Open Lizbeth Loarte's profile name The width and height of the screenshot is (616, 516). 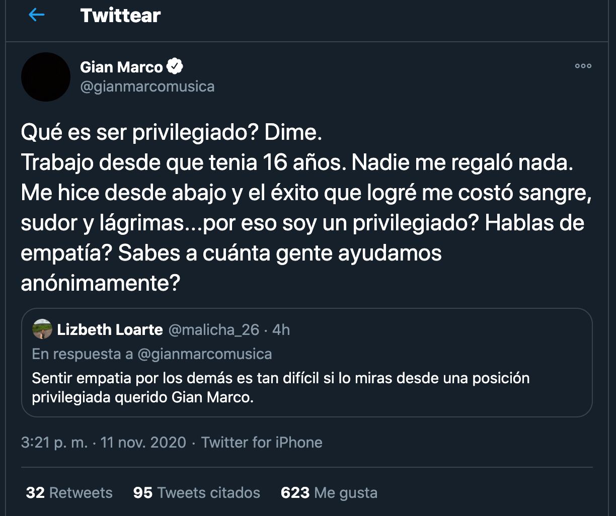(111, 329)
